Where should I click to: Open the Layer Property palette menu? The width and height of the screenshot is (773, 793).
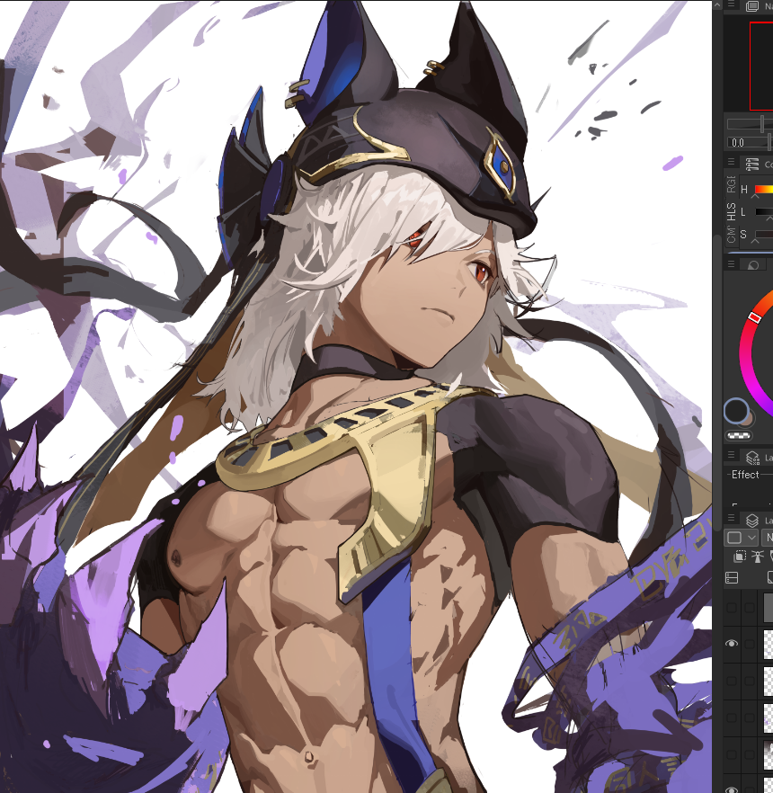pos(731,455)
